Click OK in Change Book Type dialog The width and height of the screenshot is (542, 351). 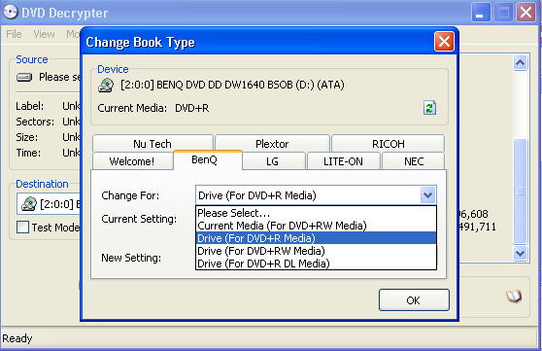point(414,300)
